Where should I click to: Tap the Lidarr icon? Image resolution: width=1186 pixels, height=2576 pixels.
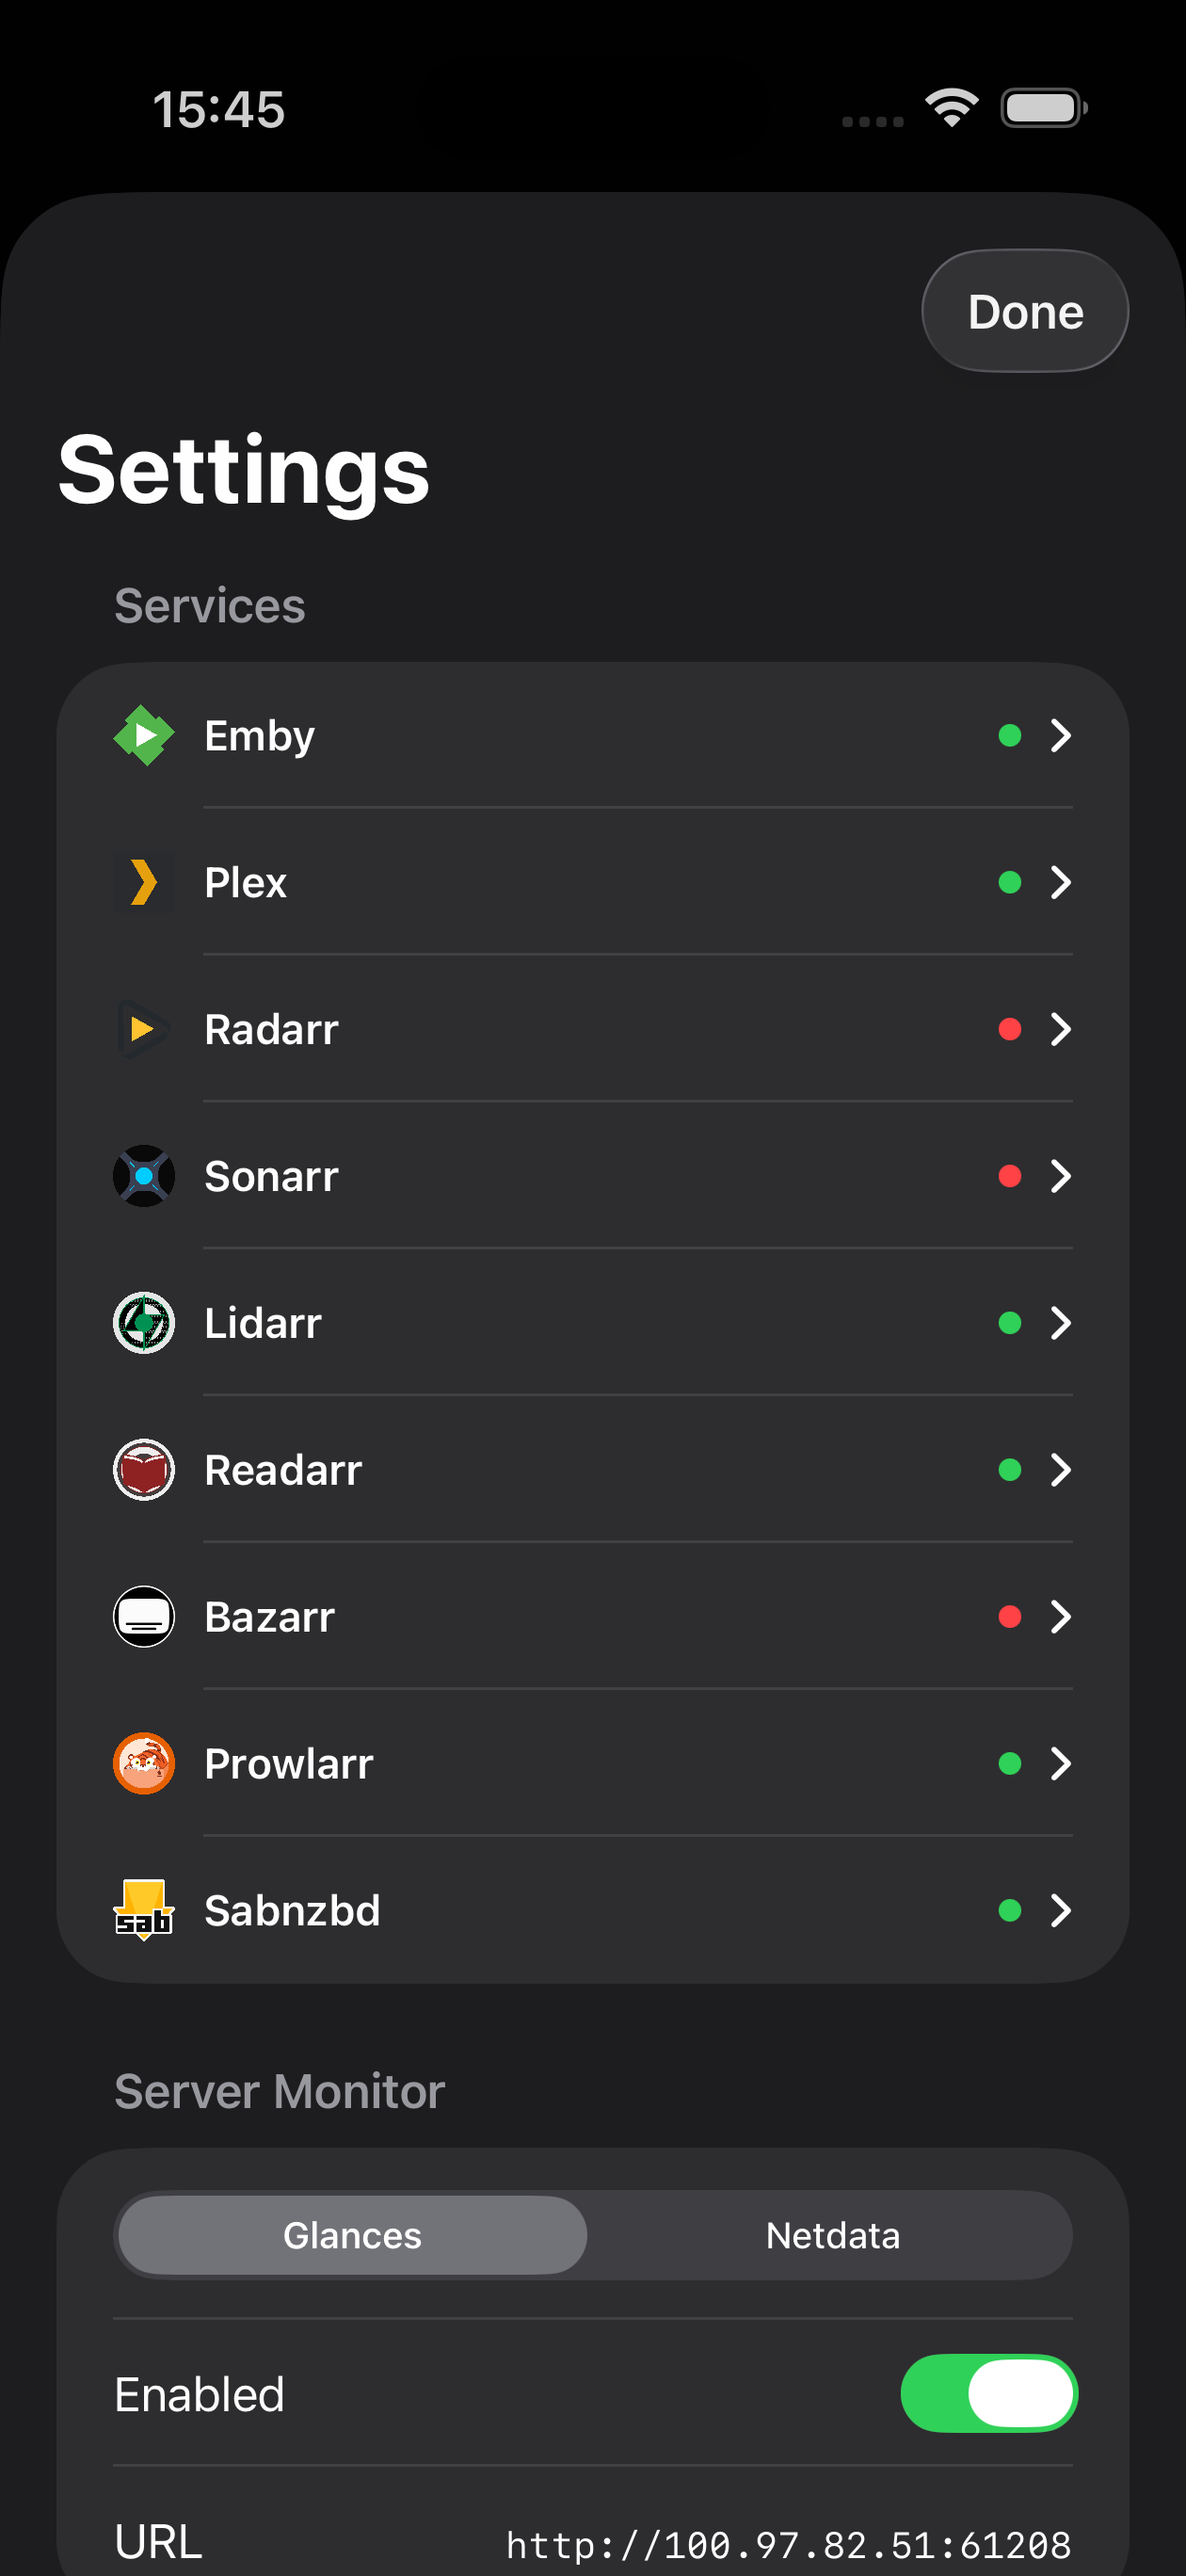tap(144, 1323)
